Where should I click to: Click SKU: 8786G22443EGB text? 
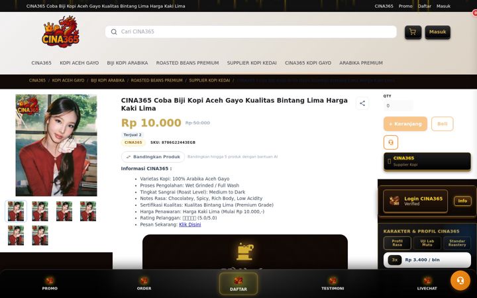pos(173,142)
